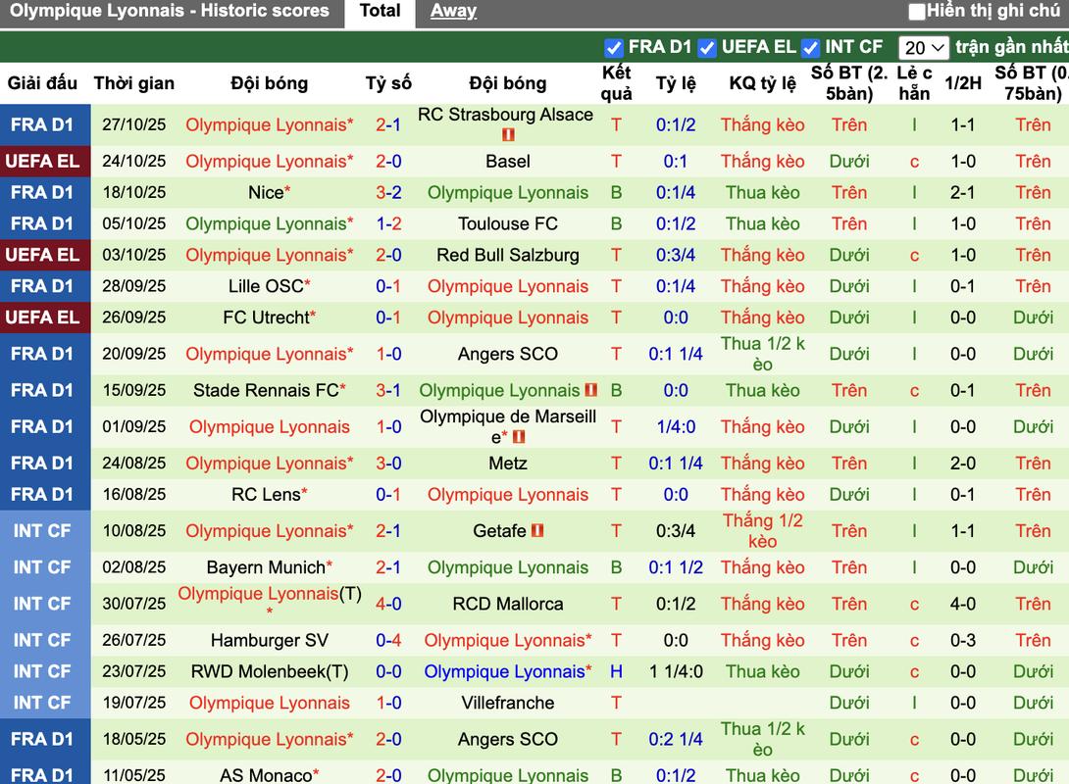The height and width of the screenshot is (784, 1069).
Task: Open Metz team link
Action: (508, 464)
